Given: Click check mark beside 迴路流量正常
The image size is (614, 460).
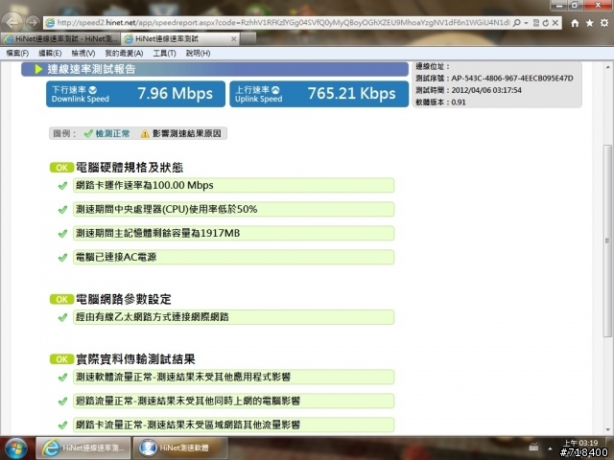Looking at the screenshot, I should (x=62, y=402).
